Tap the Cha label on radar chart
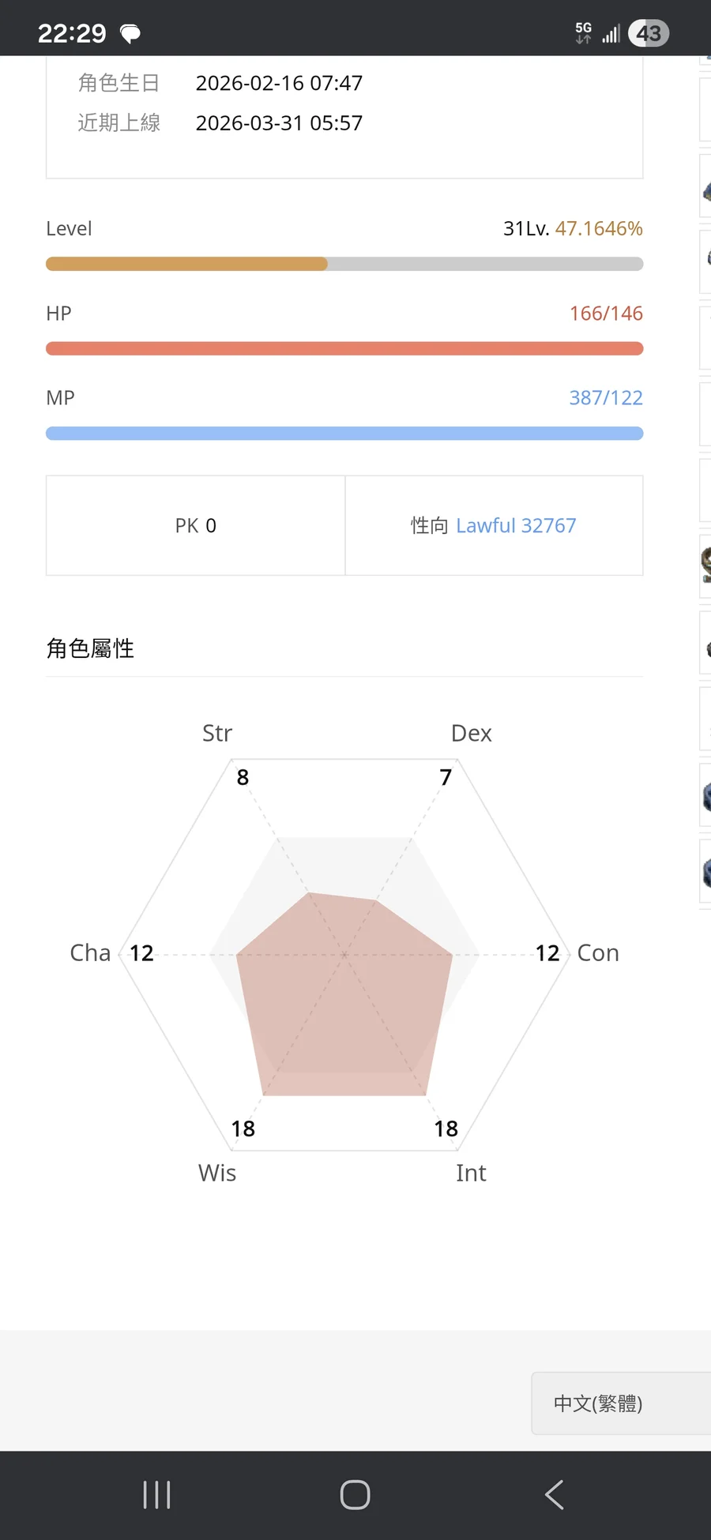The height and width of the screenshot is (1540, 711). (x=90, y=953)
